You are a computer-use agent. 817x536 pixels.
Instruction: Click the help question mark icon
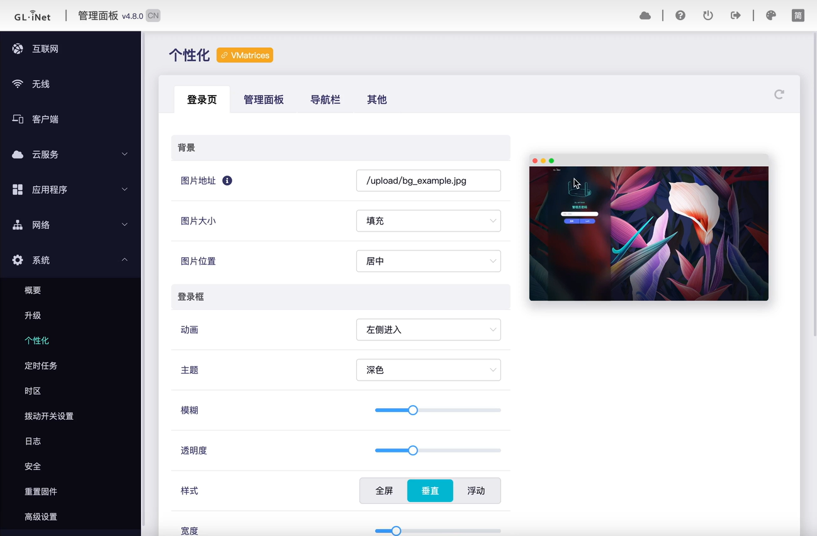(x=680, y=14)
